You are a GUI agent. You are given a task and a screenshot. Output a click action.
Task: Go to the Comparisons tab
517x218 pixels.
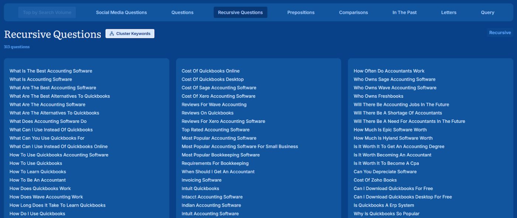(353, 13)
